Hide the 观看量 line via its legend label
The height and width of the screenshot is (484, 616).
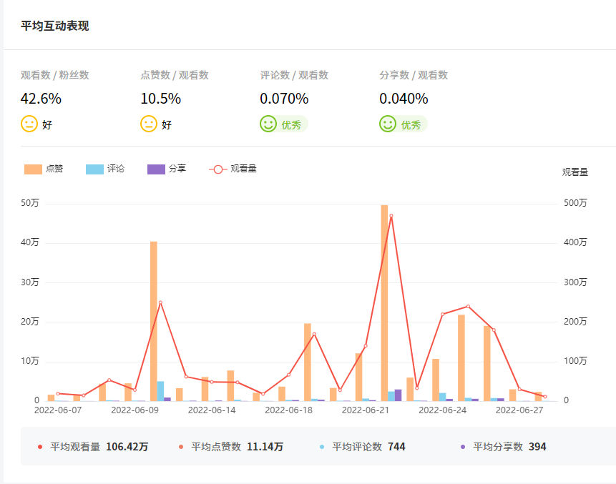(x=243, y=169)
